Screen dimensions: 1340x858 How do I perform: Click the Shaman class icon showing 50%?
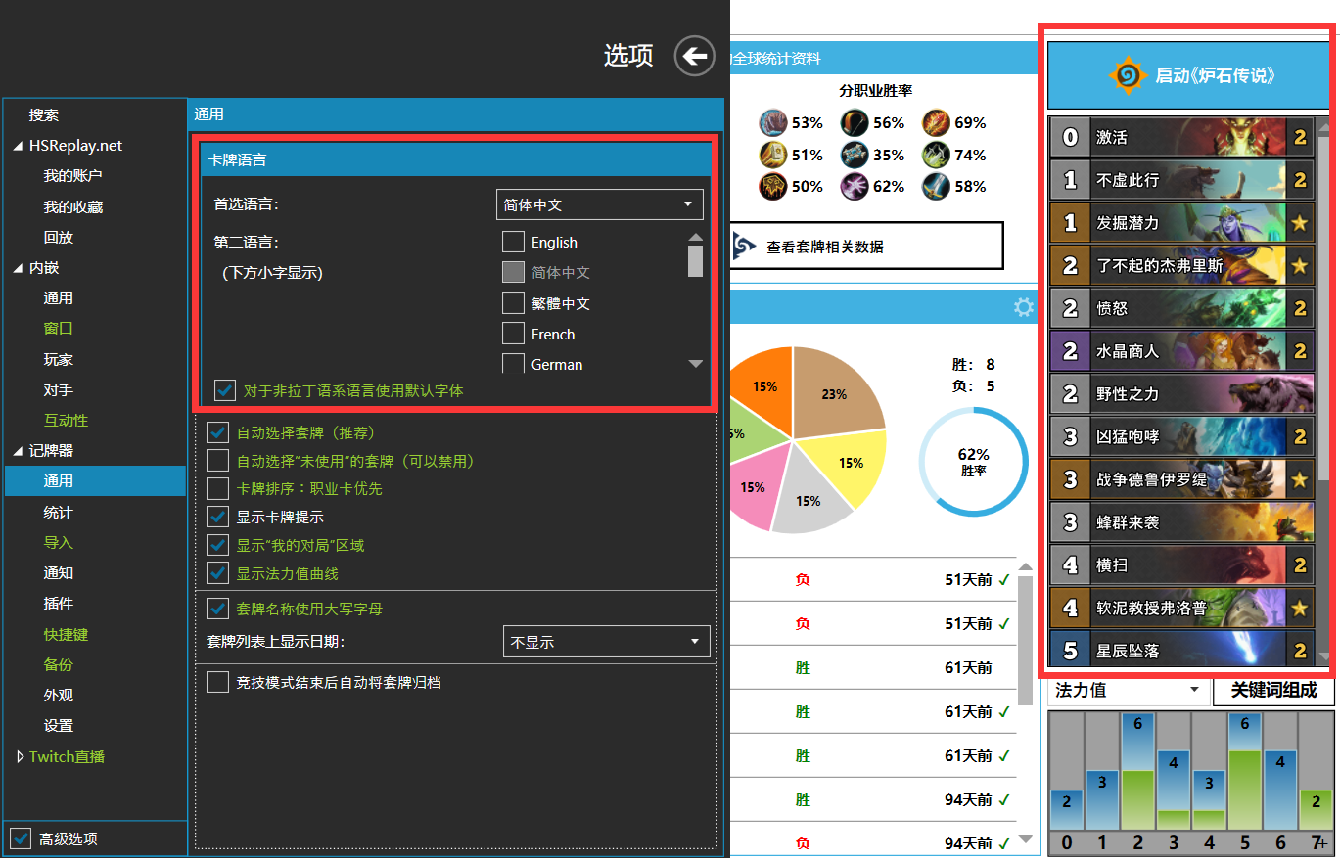click(772, 186)
